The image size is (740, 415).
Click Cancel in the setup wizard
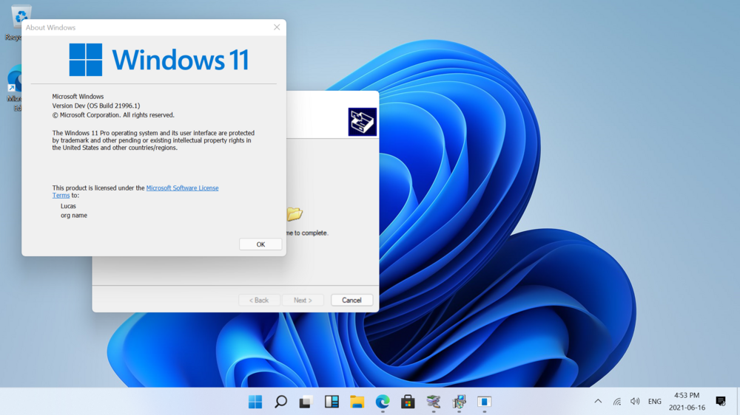pyautogui.click(x=351, y=300)
